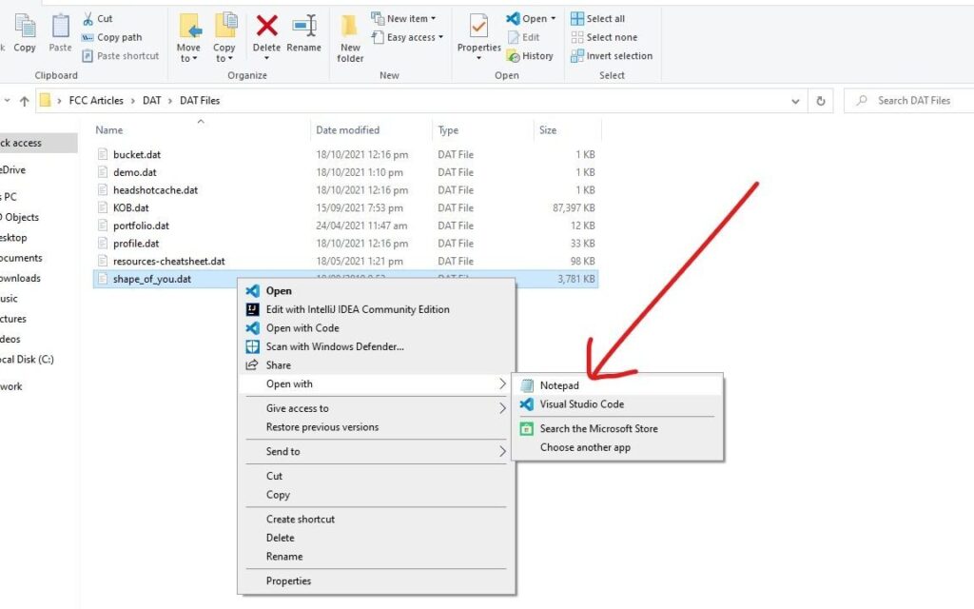Click the Properties icon in ribbon

(x=478, y=29)
